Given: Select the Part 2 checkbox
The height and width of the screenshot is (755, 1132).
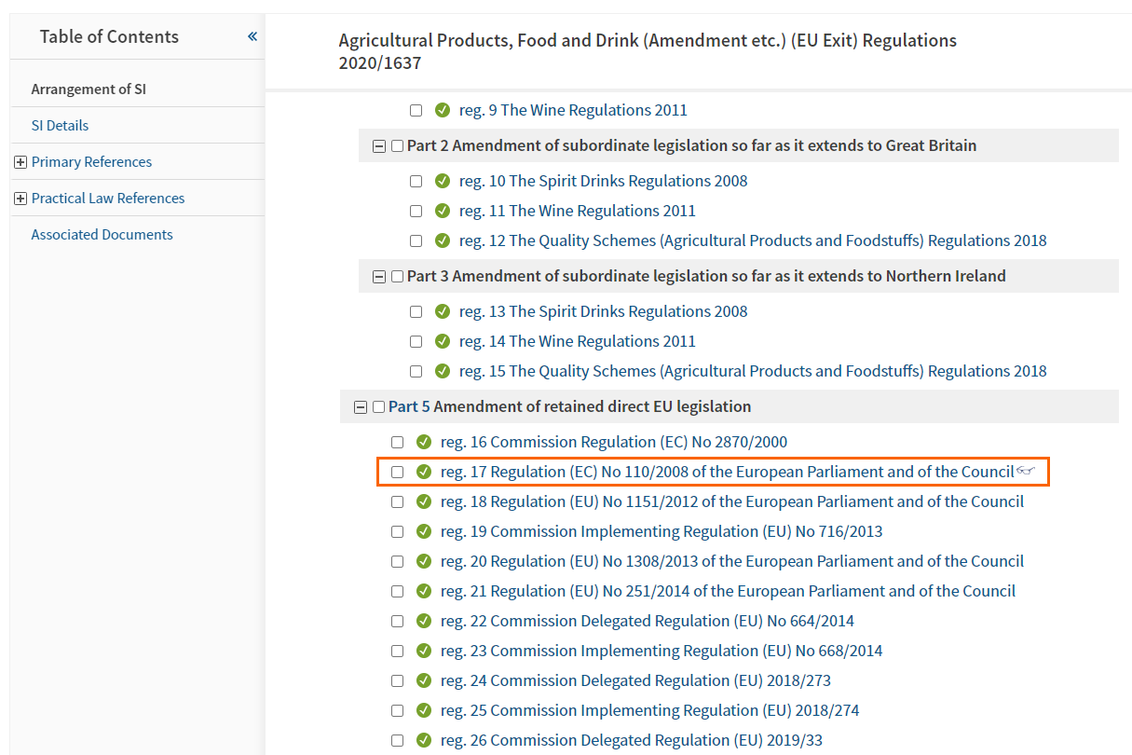Looking at the screenshot, I should (398, 145).
